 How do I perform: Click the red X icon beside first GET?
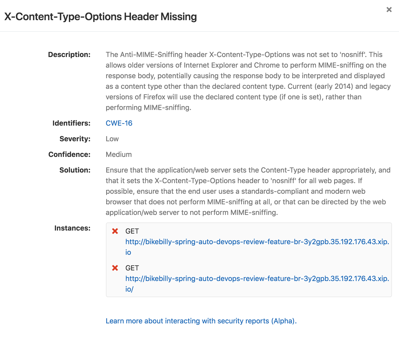(x=115, y=231)
